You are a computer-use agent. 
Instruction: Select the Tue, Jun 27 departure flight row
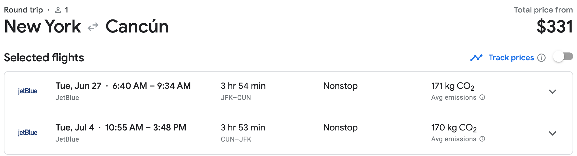coord(288,92)
